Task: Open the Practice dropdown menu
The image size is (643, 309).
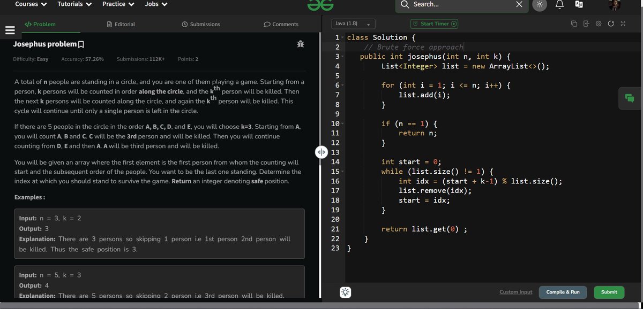Action: click(x=118, y=4)
